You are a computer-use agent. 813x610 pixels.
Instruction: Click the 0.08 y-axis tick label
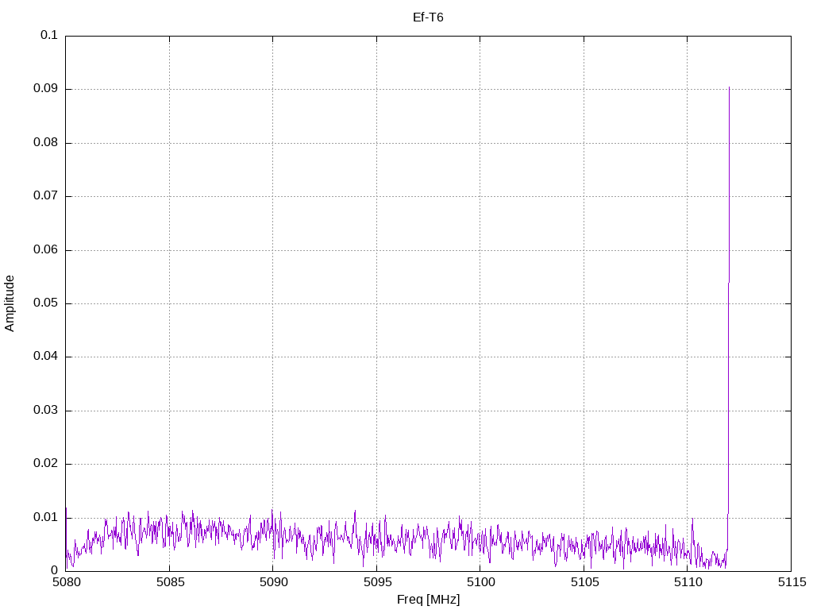(x=46, y=143)
